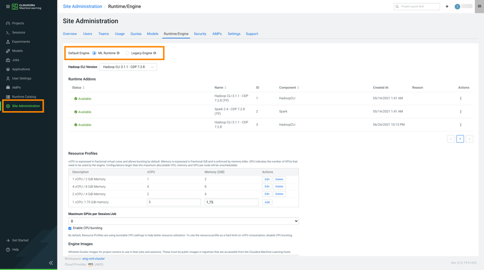Click the Project quick find search field
The width and height of the screenshot is (484, 270).
pyautogui.click(x=419, y=6)
